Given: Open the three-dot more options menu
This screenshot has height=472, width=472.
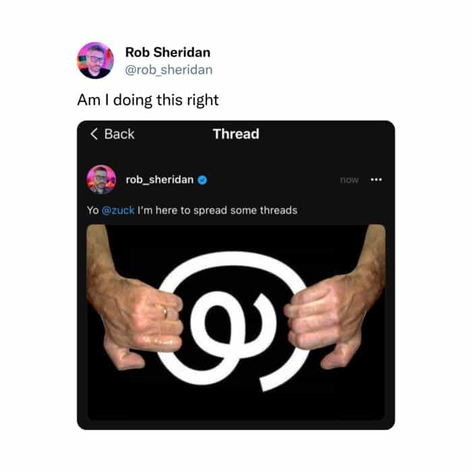Looking at the screenshot, I should pyautogui.click(x=376, y=180).
